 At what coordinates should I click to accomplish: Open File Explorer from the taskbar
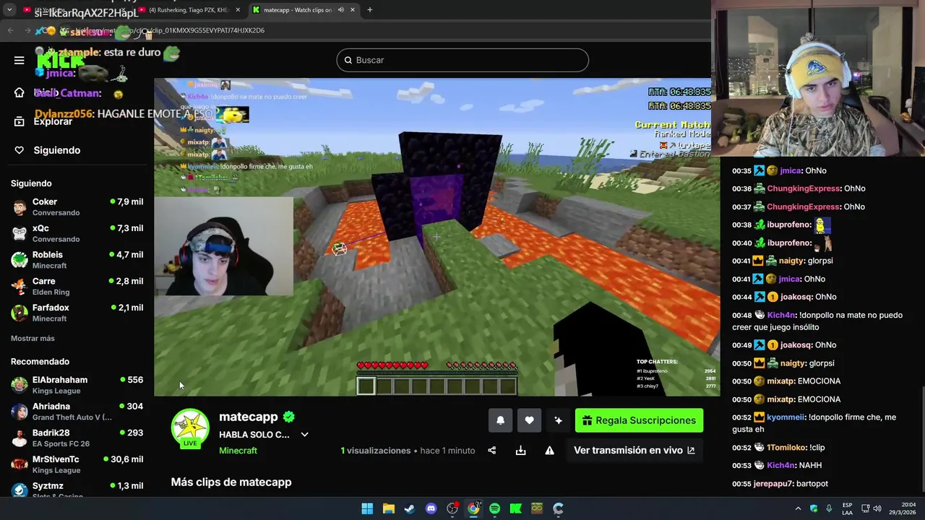pos(388,508)
